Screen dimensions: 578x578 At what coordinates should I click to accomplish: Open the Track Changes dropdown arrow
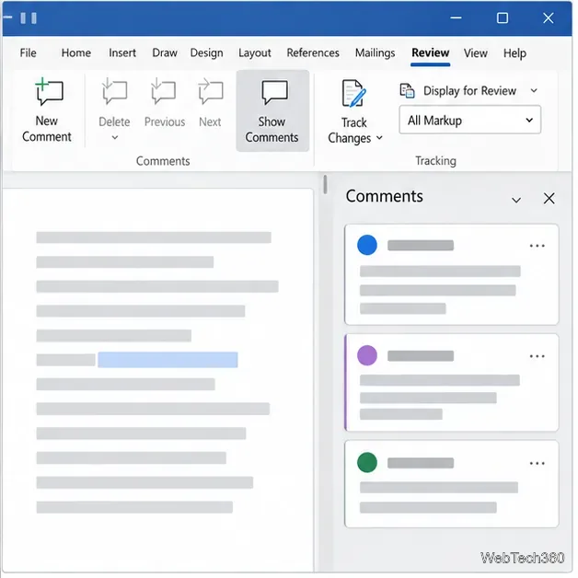click(379, 138)
